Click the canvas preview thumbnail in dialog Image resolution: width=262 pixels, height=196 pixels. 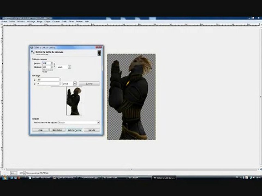tap(74, 101)
